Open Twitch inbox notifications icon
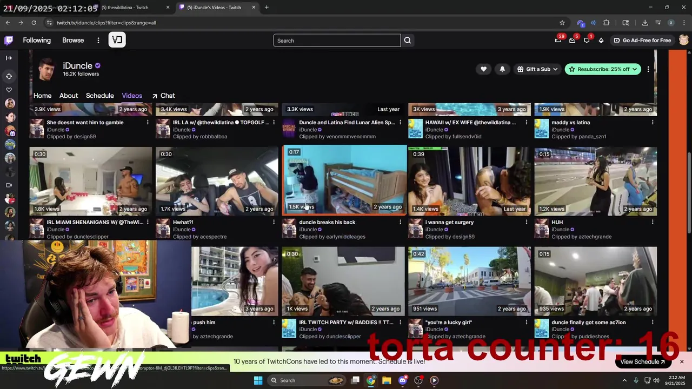Screen dimensions: 692x389 coord(572,40)
